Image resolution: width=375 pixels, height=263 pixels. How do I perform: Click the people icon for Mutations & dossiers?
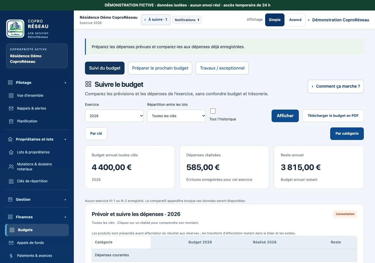pyautogui.click(x=11, y=167)
